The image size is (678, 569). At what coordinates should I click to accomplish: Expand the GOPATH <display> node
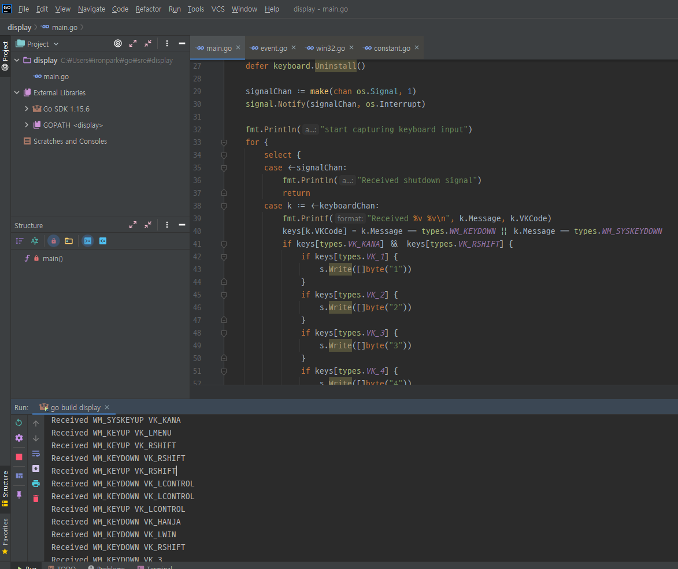(x=27, y=125)
